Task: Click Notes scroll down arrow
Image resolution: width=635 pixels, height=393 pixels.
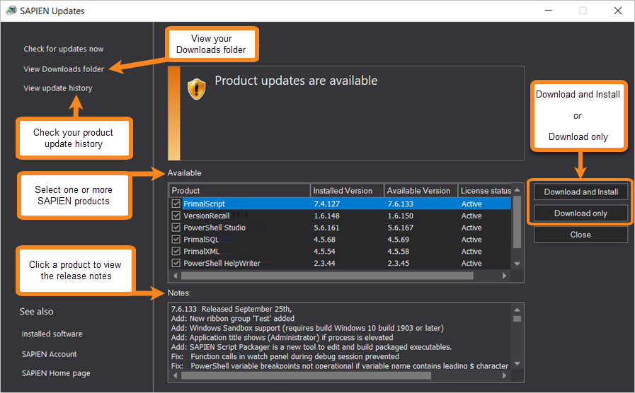Action: [x=517, y=363]
